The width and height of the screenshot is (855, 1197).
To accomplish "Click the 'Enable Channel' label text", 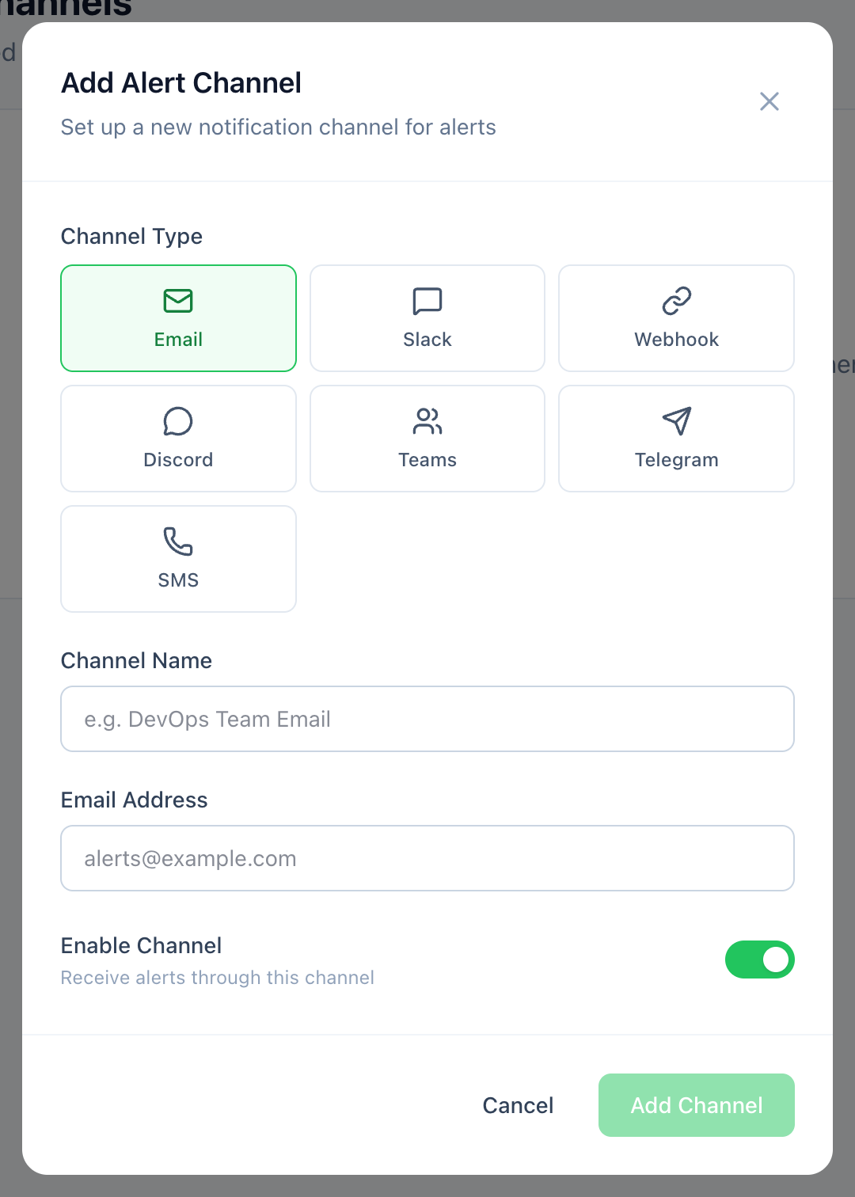I will [x=141, y=945].
